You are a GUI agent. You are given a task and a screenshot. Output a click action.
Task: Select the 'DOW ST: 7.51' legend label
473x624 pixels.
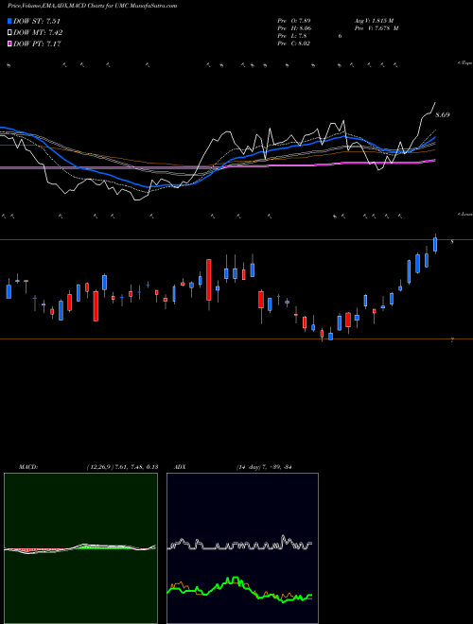[x=37, y=21]
